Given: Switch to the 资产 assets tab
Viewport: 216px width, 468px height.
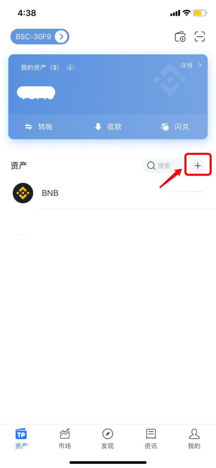Looking at the screenshot, I should (x=21, y=438).
